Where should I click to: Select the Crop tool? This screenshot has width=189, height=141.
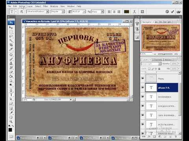click(x=11, y=45)
